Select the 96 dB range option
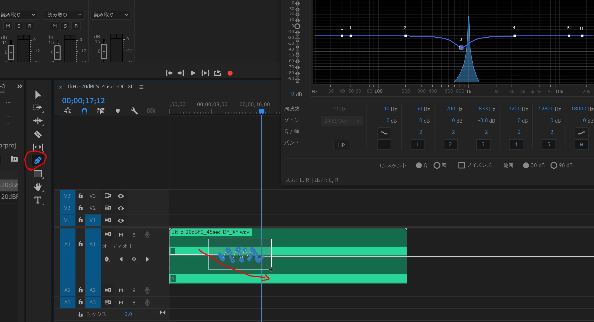The image size is (594, 322). tap(553, 165)
